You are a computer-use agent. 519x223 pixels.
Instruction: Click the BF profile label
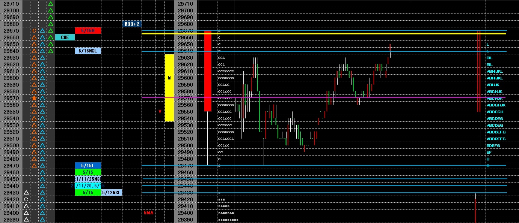[489, 153]
